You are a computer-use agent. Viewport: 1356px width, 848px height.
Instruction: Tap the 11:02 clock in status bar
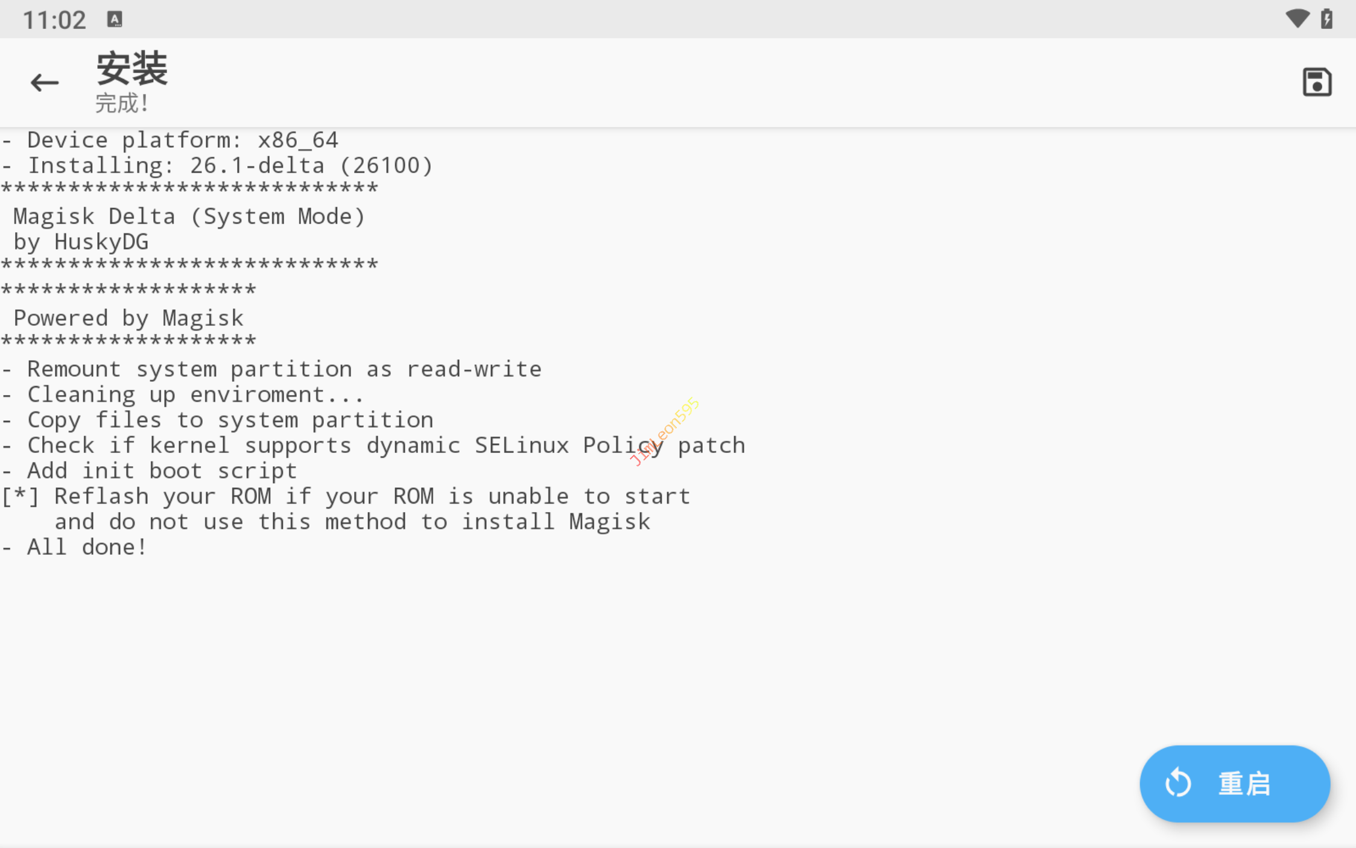[54, 20]
